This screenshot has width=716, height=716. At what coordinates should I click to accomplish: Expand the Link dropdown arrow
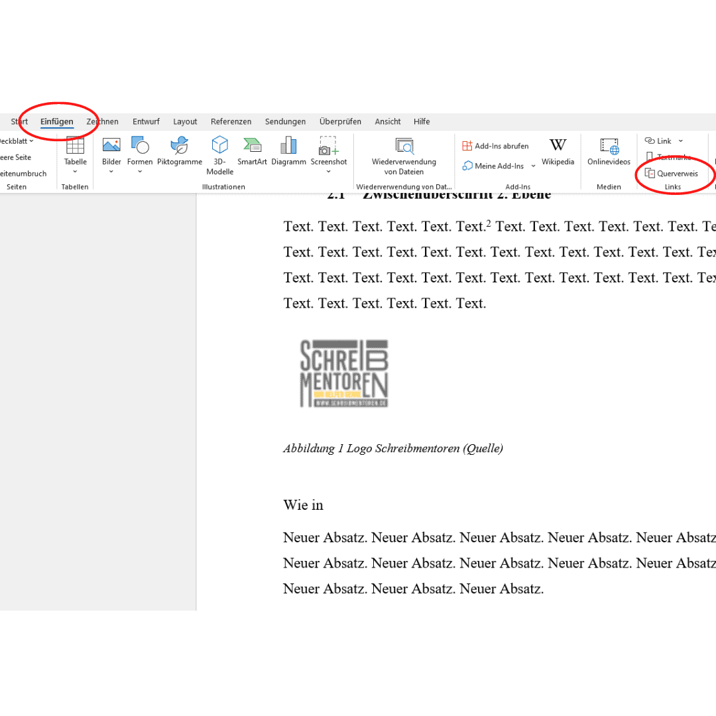coord(680,141)
